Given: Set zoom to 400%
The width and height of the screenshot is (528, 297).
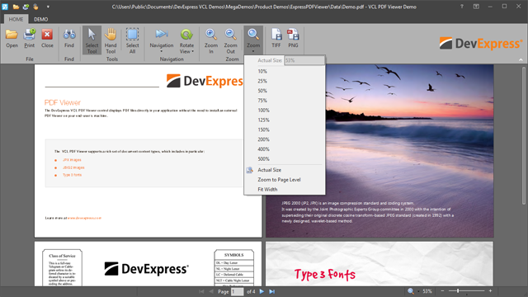Looking at the screenshot, I should point(285,149).
